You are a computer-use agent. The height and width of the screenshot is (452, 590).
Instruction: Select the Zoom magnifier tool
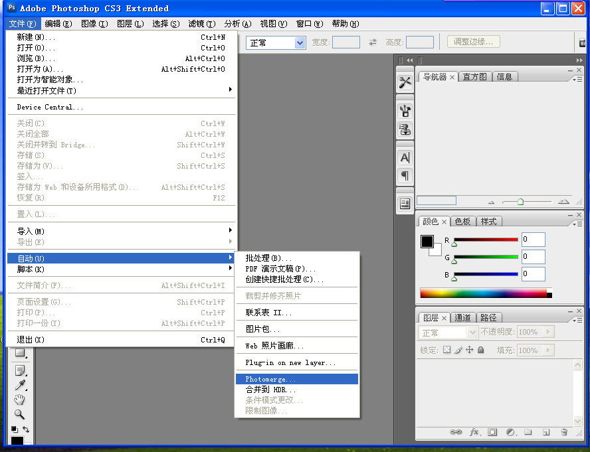tap(20, 414)
